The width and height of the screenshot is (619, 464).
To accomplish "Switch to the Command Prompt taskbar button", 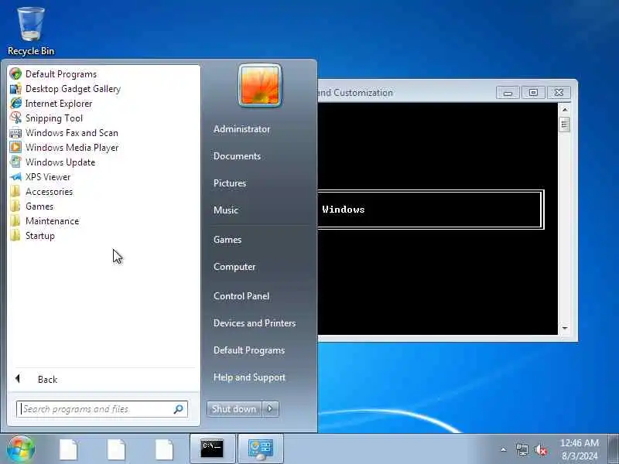I will pos(212,449).
